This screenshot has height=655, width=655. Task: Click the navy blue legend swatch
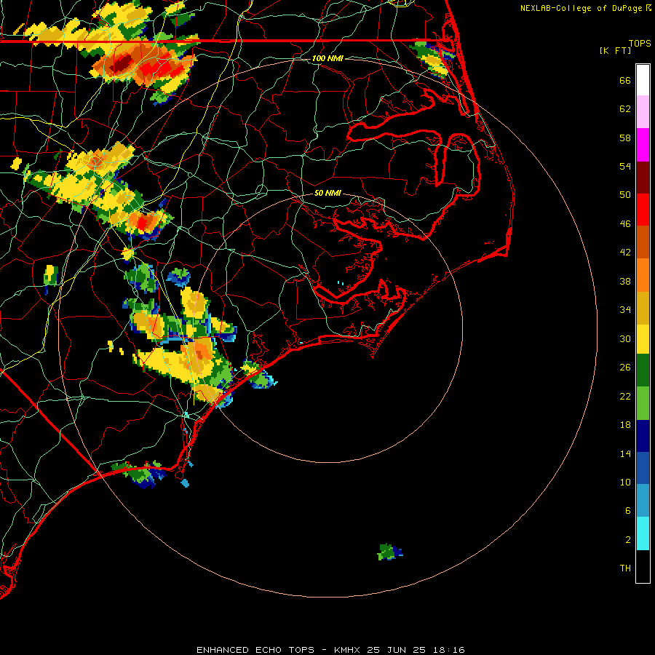pyautogui.click(x=643, y=436)
